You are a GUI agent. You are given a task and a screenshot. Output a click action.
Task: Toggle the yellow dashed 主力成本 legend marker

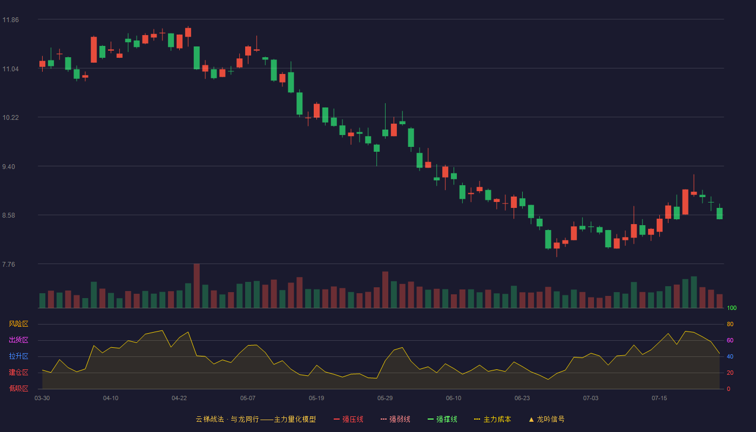pyautogui.click(x=477, y=419)
